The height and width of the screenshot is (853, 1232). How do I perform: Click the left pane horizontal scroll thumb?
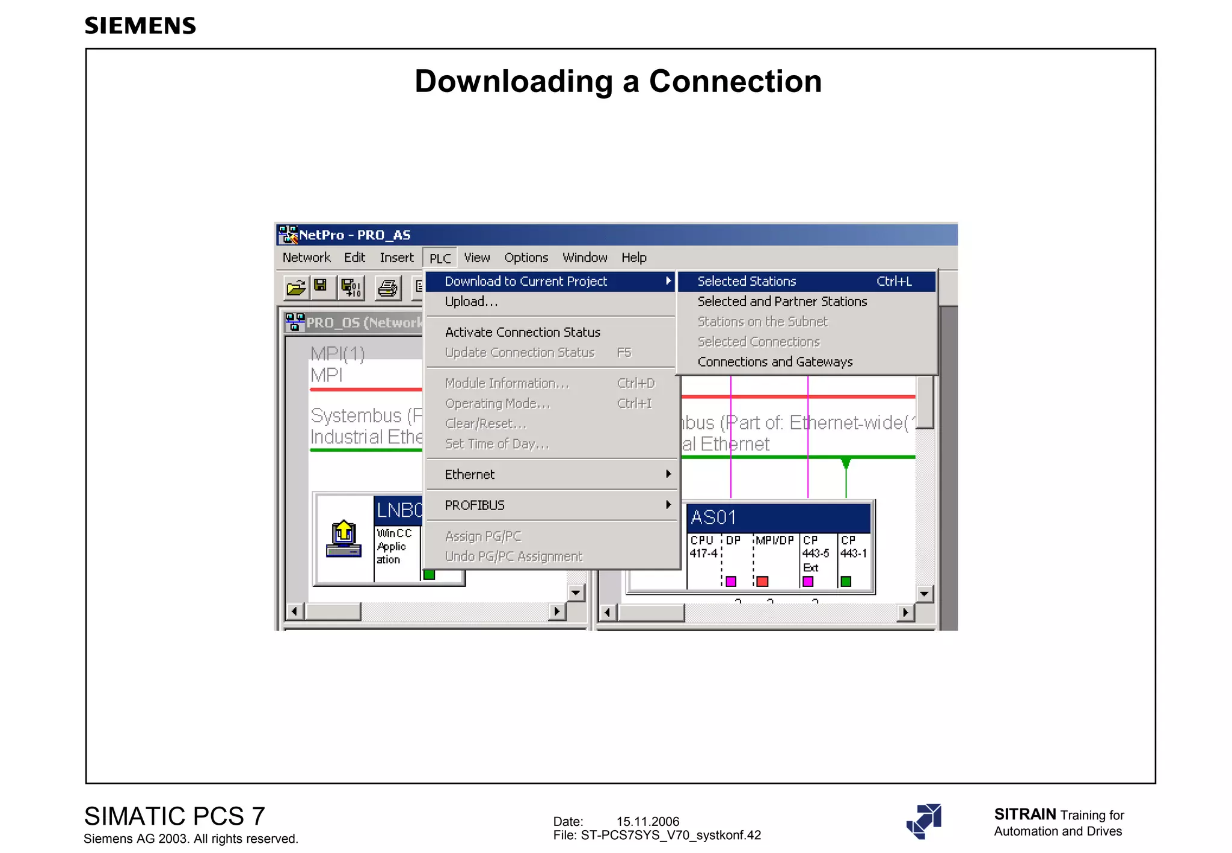tap(333, 612)
